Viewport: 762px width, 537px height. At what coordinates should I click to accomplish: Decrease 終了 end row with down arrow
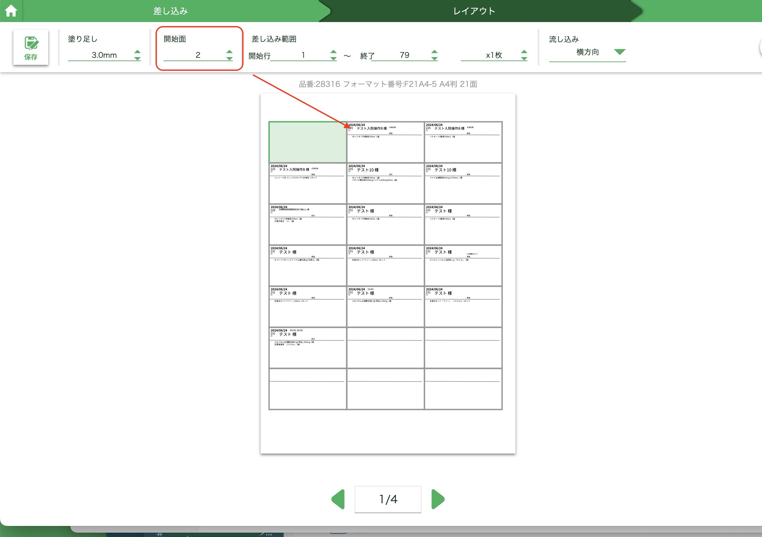point(434,58)
